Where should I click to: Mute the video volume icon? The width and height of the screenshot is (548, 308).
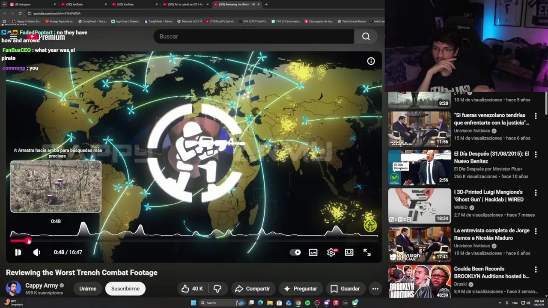click(37, 252)
